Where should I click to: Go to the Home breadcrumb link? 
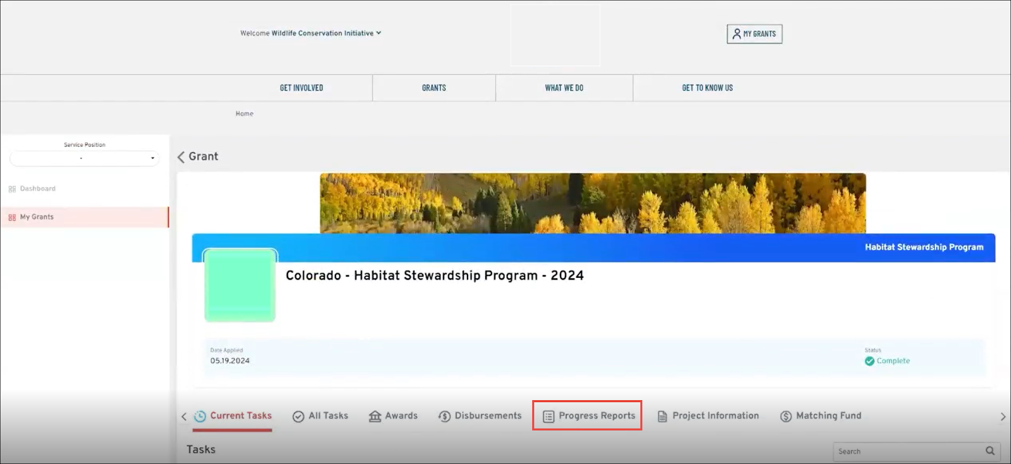click(x=244, y=114)
